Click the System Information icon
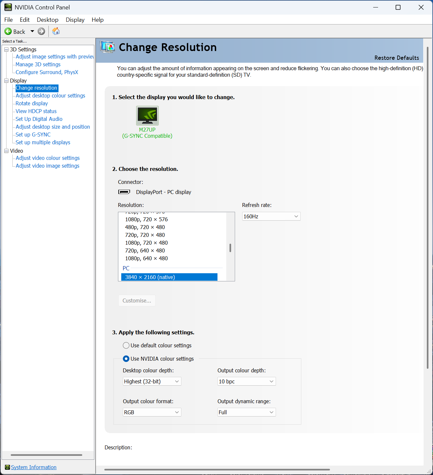The image size is (433, 475). point(7,467)
